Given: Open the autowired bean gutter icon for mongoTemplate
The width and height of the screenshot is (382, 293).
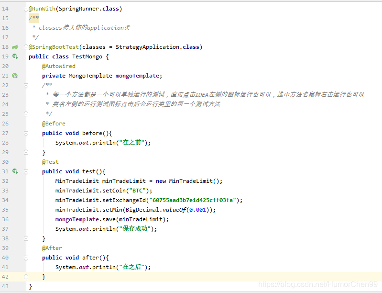Looking at the screenshot, I should (x=15, y=76).
